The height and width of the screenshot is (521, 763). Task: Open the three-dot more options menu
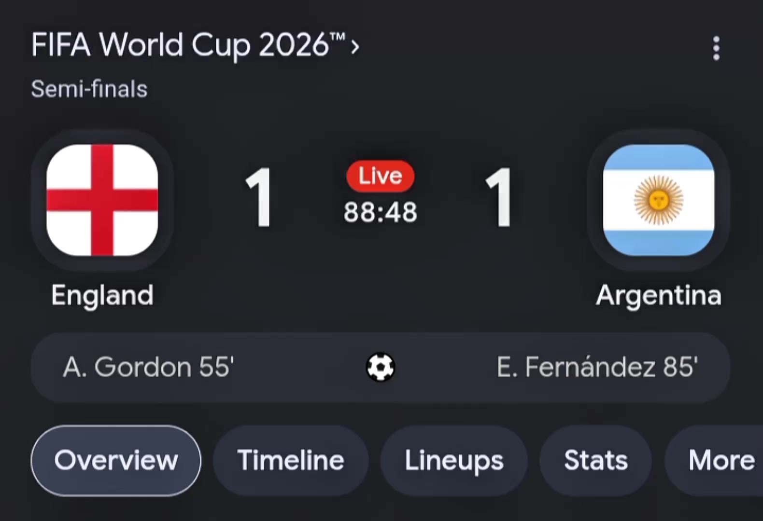pos(716,48)
